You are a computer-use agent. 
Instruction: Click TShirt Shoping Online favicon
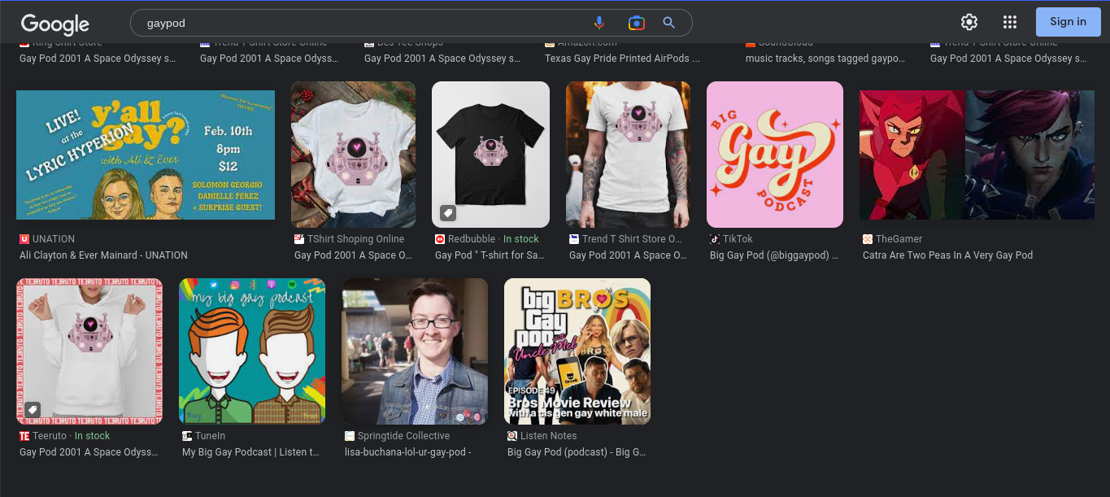pos(299,239)
